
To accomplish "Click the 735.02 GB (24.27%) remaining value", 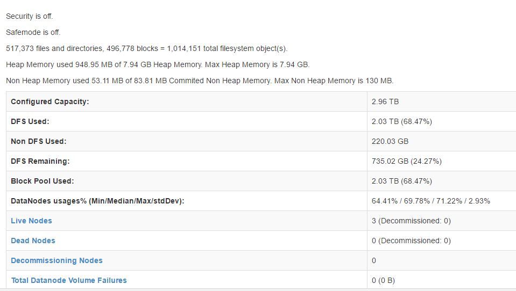I will (x=407, y=161).
